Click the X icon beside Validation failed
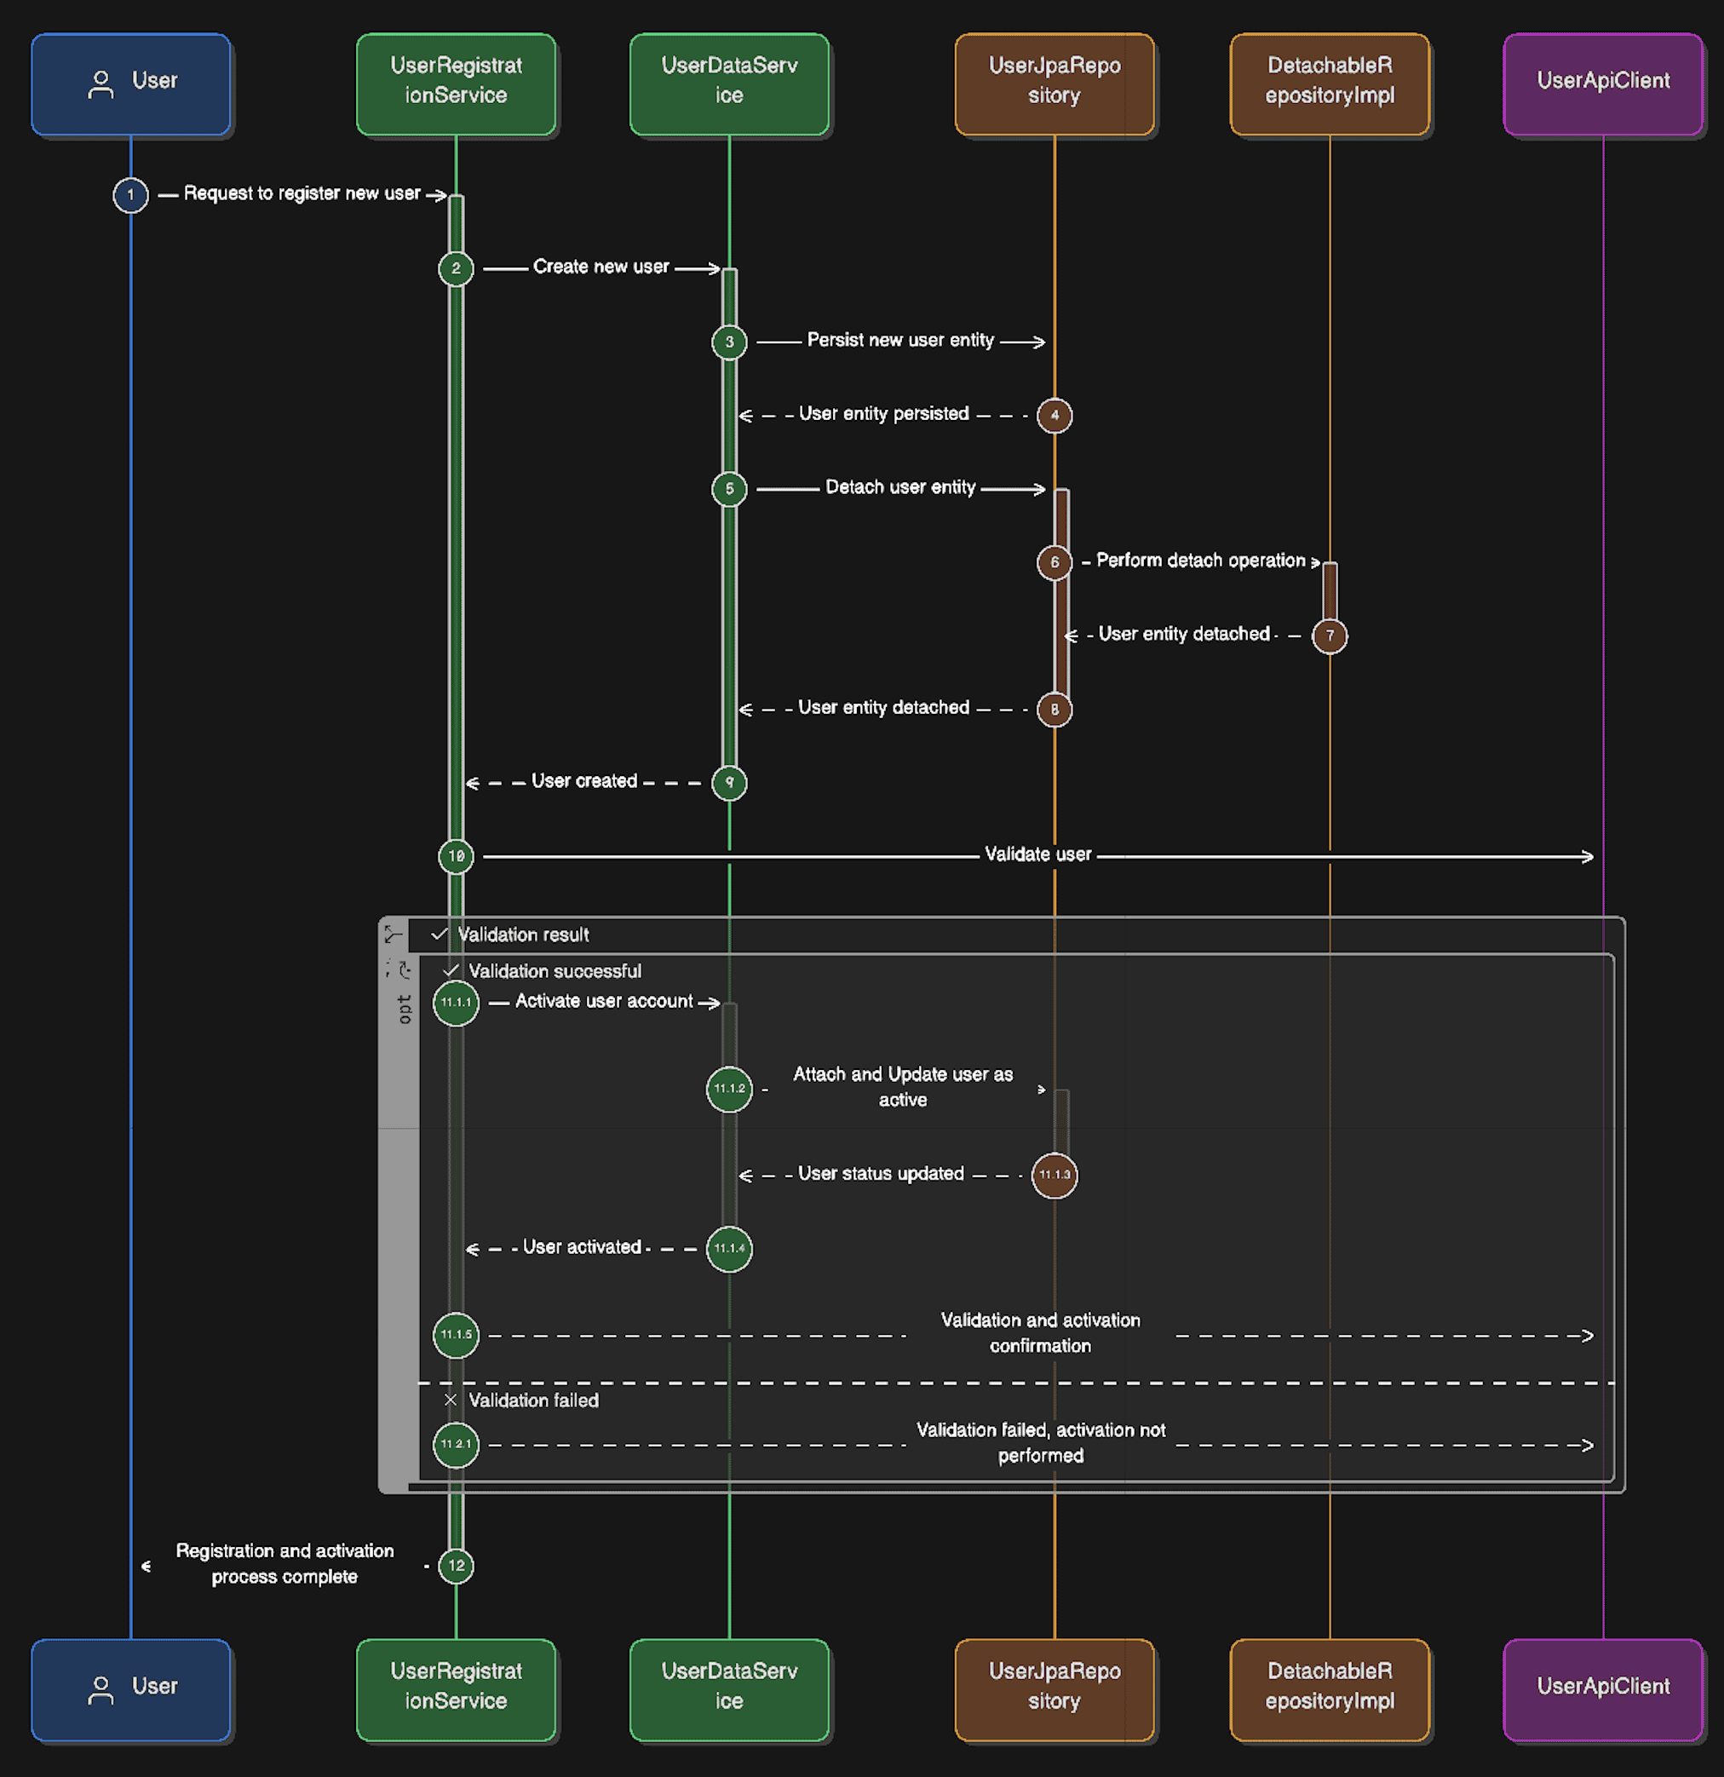 tap(451, 1400)
